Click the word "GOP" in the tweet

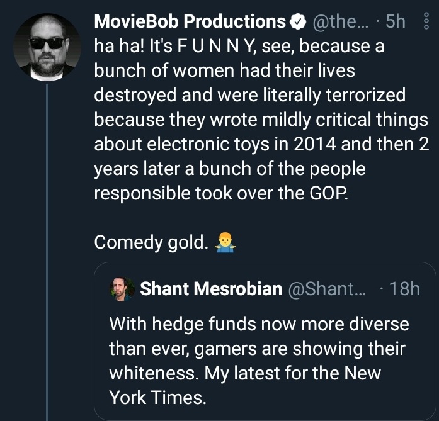327,193
